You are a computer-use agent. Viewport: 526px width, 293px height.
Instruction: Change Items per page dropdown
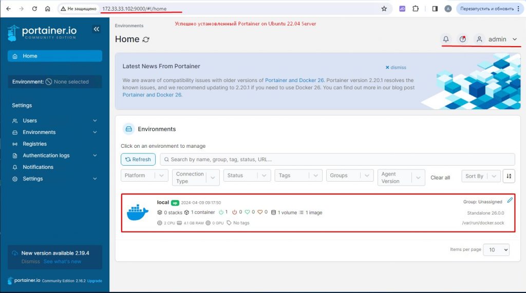[496, 250]
